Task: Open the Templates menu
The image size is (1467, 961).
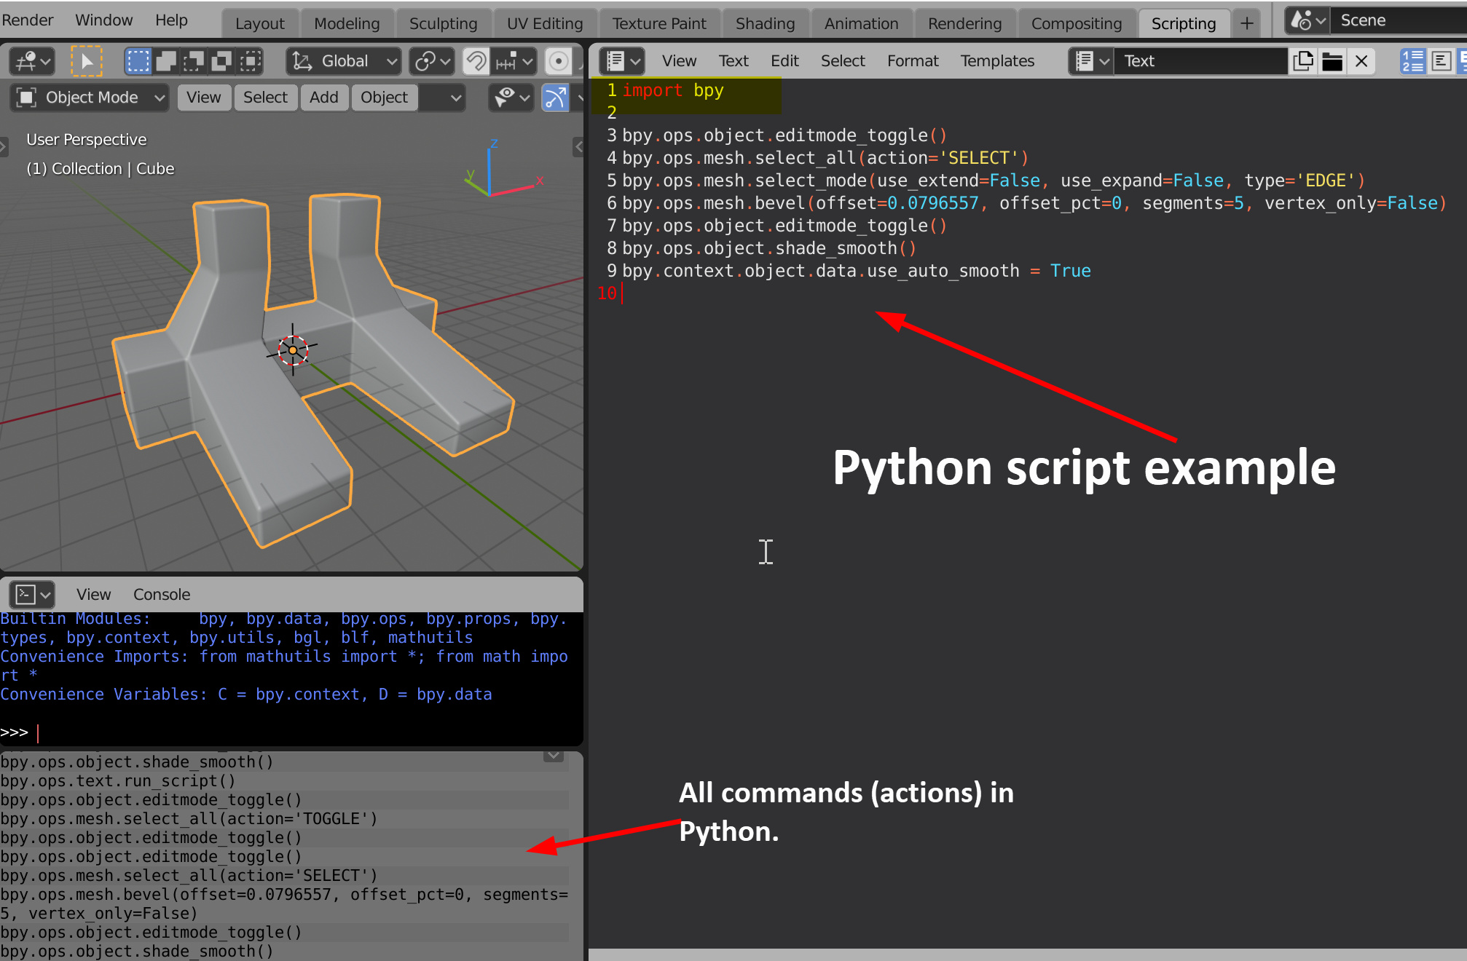Action: pyautogui.click(x=997, y=61)
